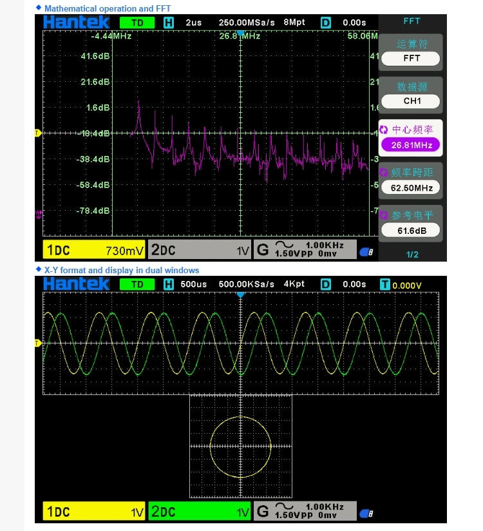Select the FFT menu title at top right

tap(412, 21)
